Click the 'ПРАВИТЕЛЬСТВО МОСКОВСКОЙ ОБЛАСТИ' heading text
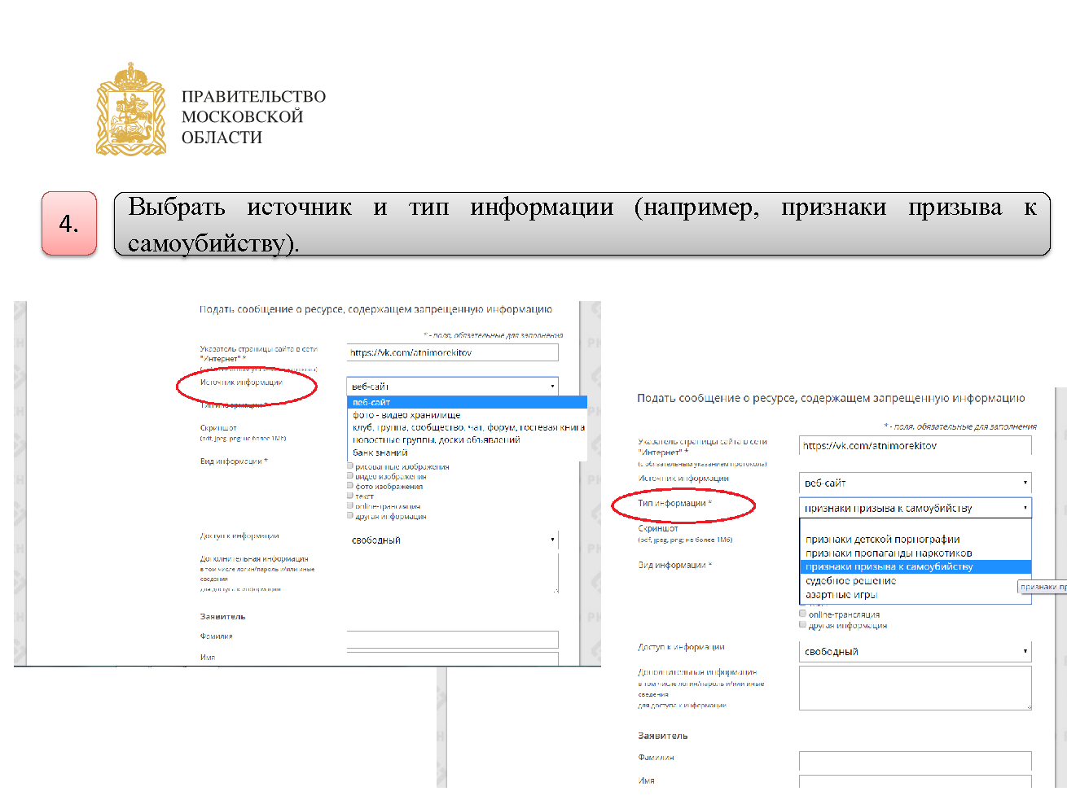1067x800 pixels. point(253,117)
